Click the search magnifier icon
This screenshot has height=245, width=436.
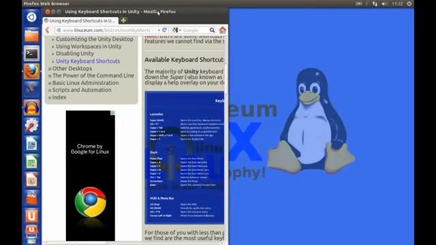point(212,30)
